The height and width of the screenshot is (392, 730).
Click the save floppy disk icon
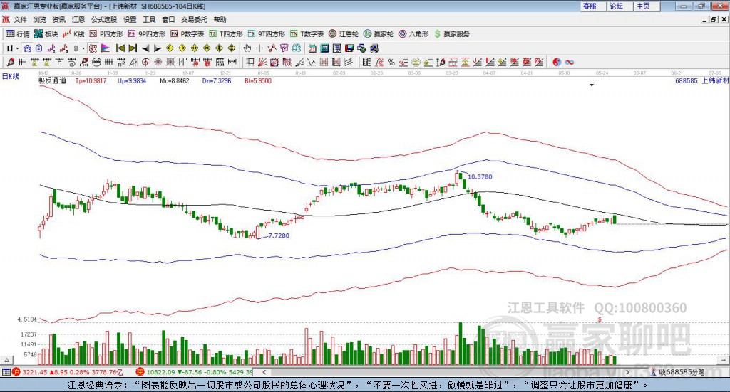coord(349,48)
